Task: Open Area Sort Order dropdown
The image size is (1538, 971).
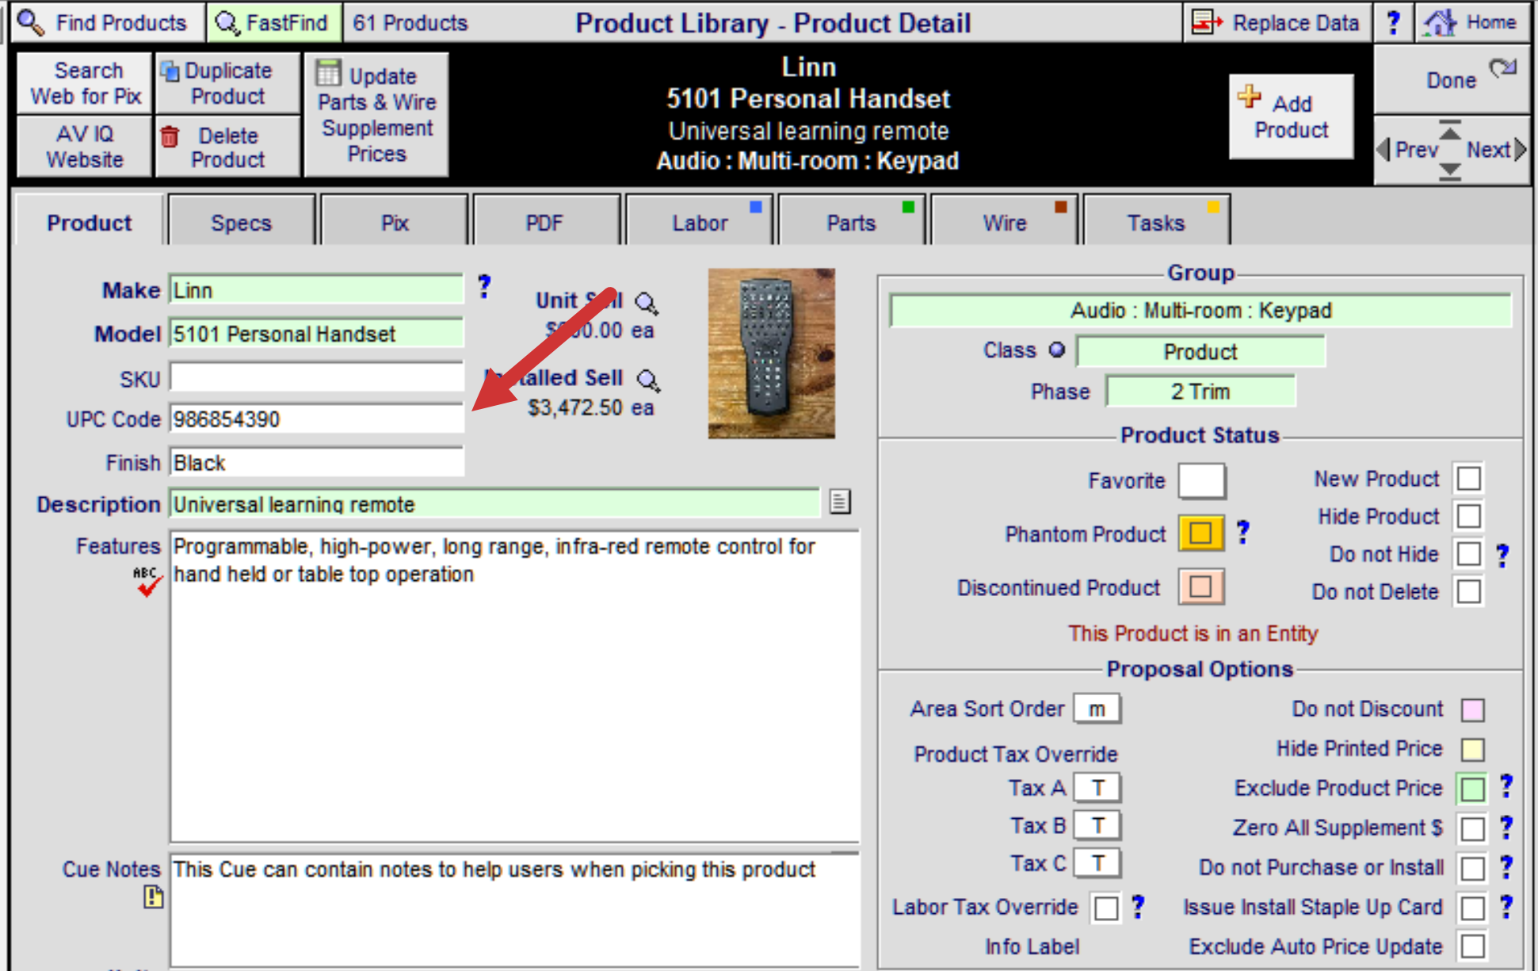Action: click(x=1097, y=709)
